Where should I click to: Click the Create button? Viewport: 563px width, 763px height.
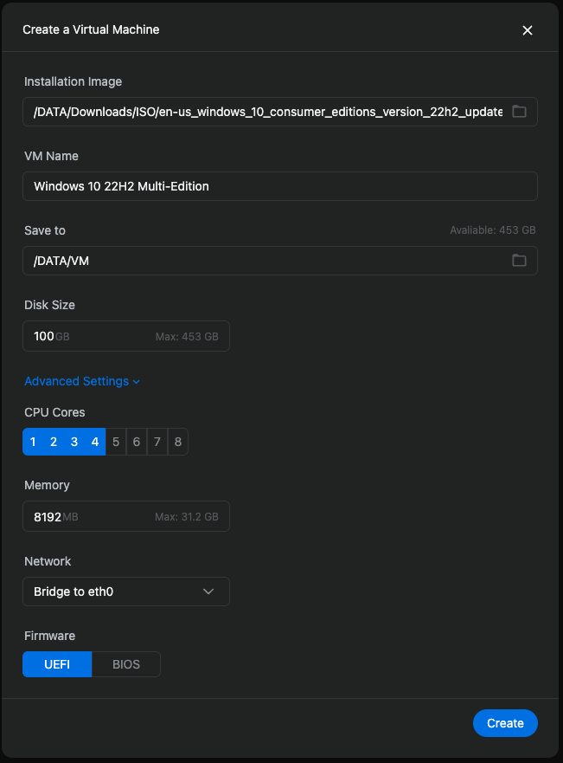pyautogui.click(x=505, y=723)
